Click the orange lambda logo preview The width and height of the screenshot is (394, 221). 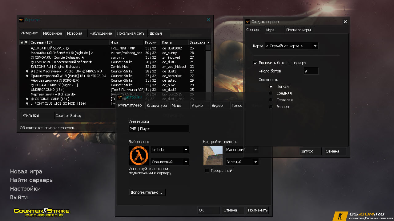pyautogui.click(x=139, y=156)
